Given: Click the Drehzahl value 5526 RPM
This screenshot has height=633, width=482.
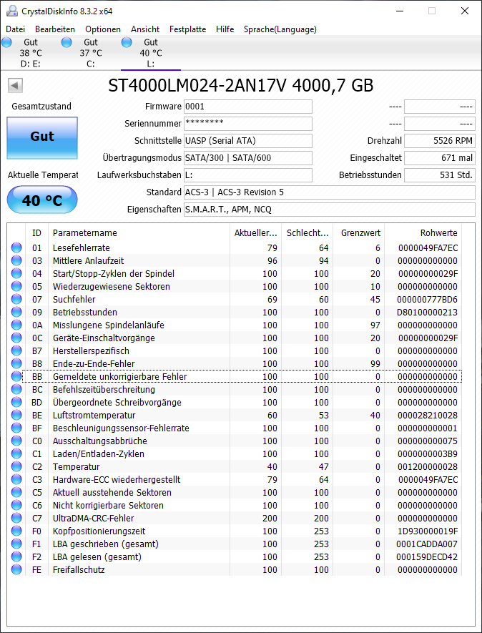Looking at the screenshot, I should click(440, 141).
